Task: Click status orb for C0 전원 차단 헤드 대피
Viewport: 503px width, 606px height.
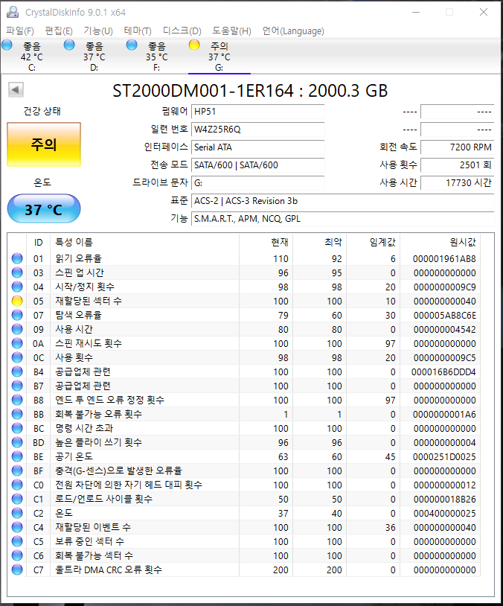Action: tap(17, 485)
